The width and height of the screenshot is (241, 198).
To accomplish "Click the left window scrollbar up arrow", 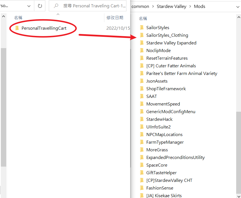I will tap(3, 16).
